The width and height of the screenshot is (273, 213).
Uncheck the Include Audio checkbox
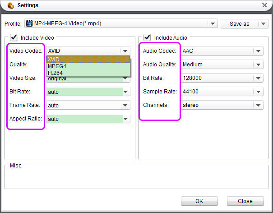pos(147,37)
